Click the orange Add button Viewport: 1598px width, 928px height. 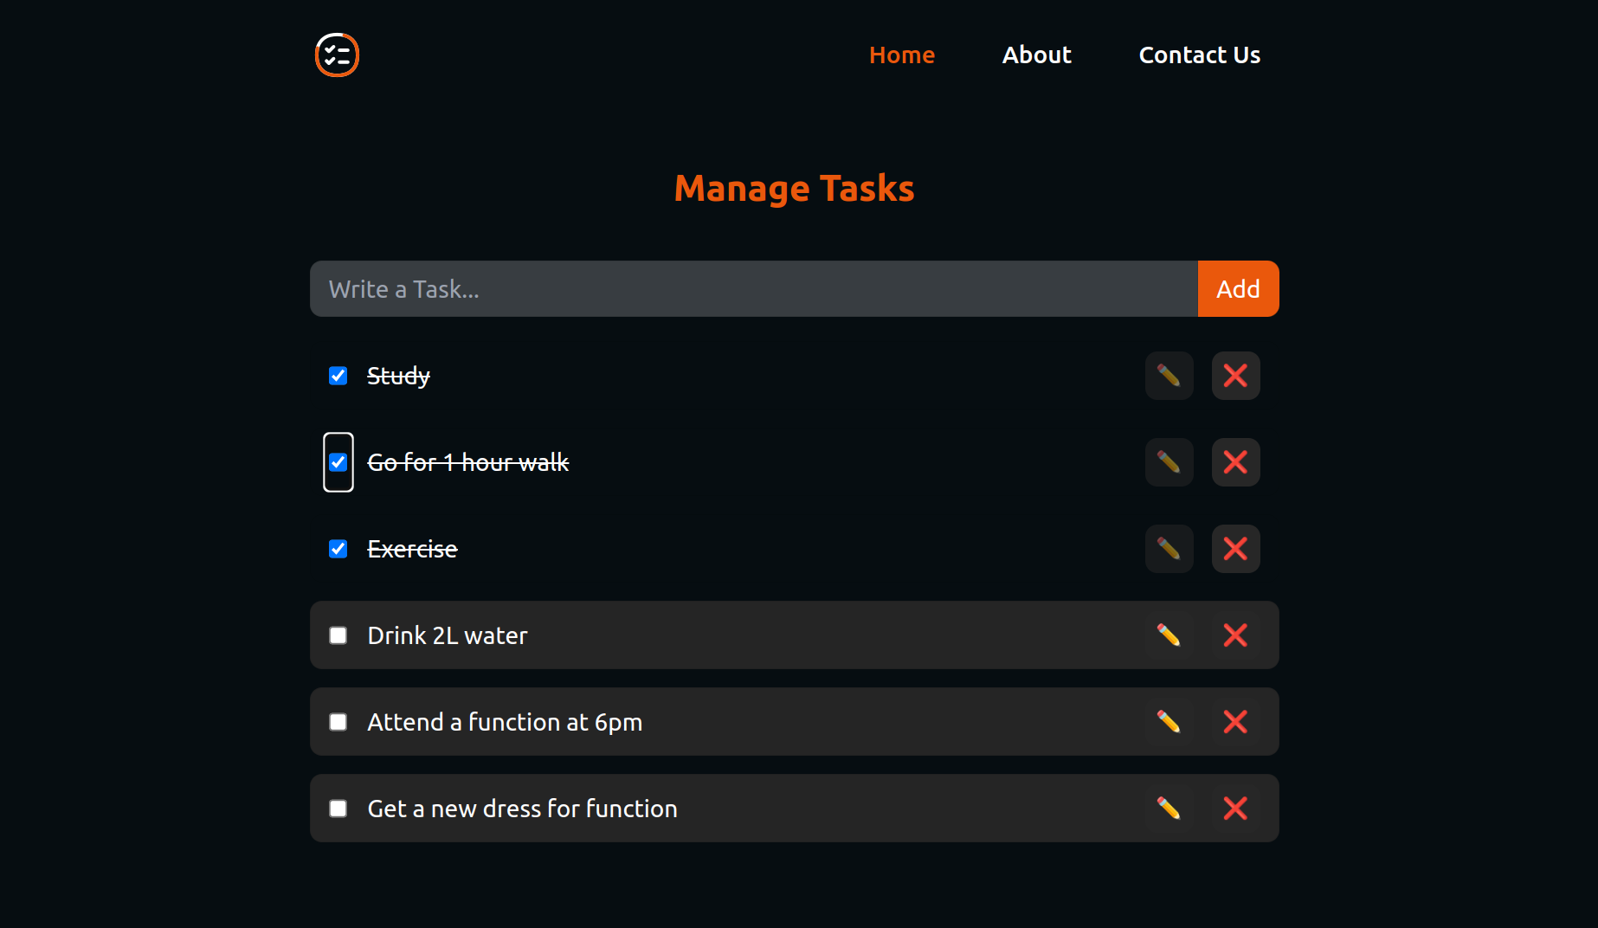pyautogui.click(x=1238, y=289)
